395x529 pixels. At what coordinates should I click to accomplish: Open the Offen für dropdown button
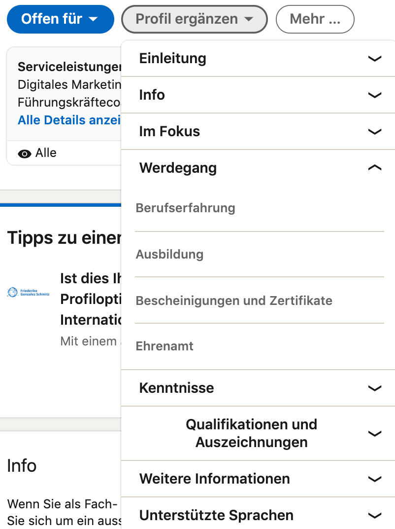[x=60, y=19]
